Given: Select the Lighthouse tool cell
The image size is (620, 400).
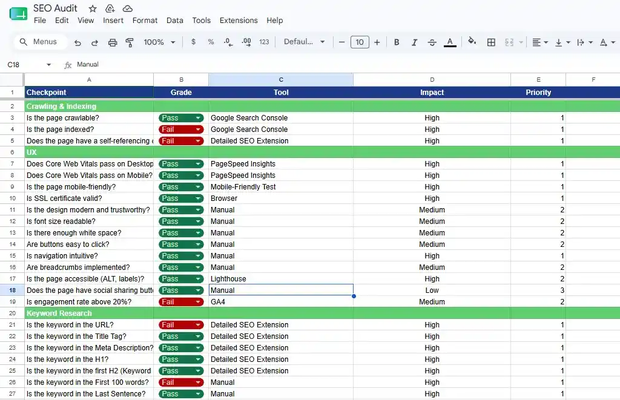Looking at the screenshot, I should point(281,278).
